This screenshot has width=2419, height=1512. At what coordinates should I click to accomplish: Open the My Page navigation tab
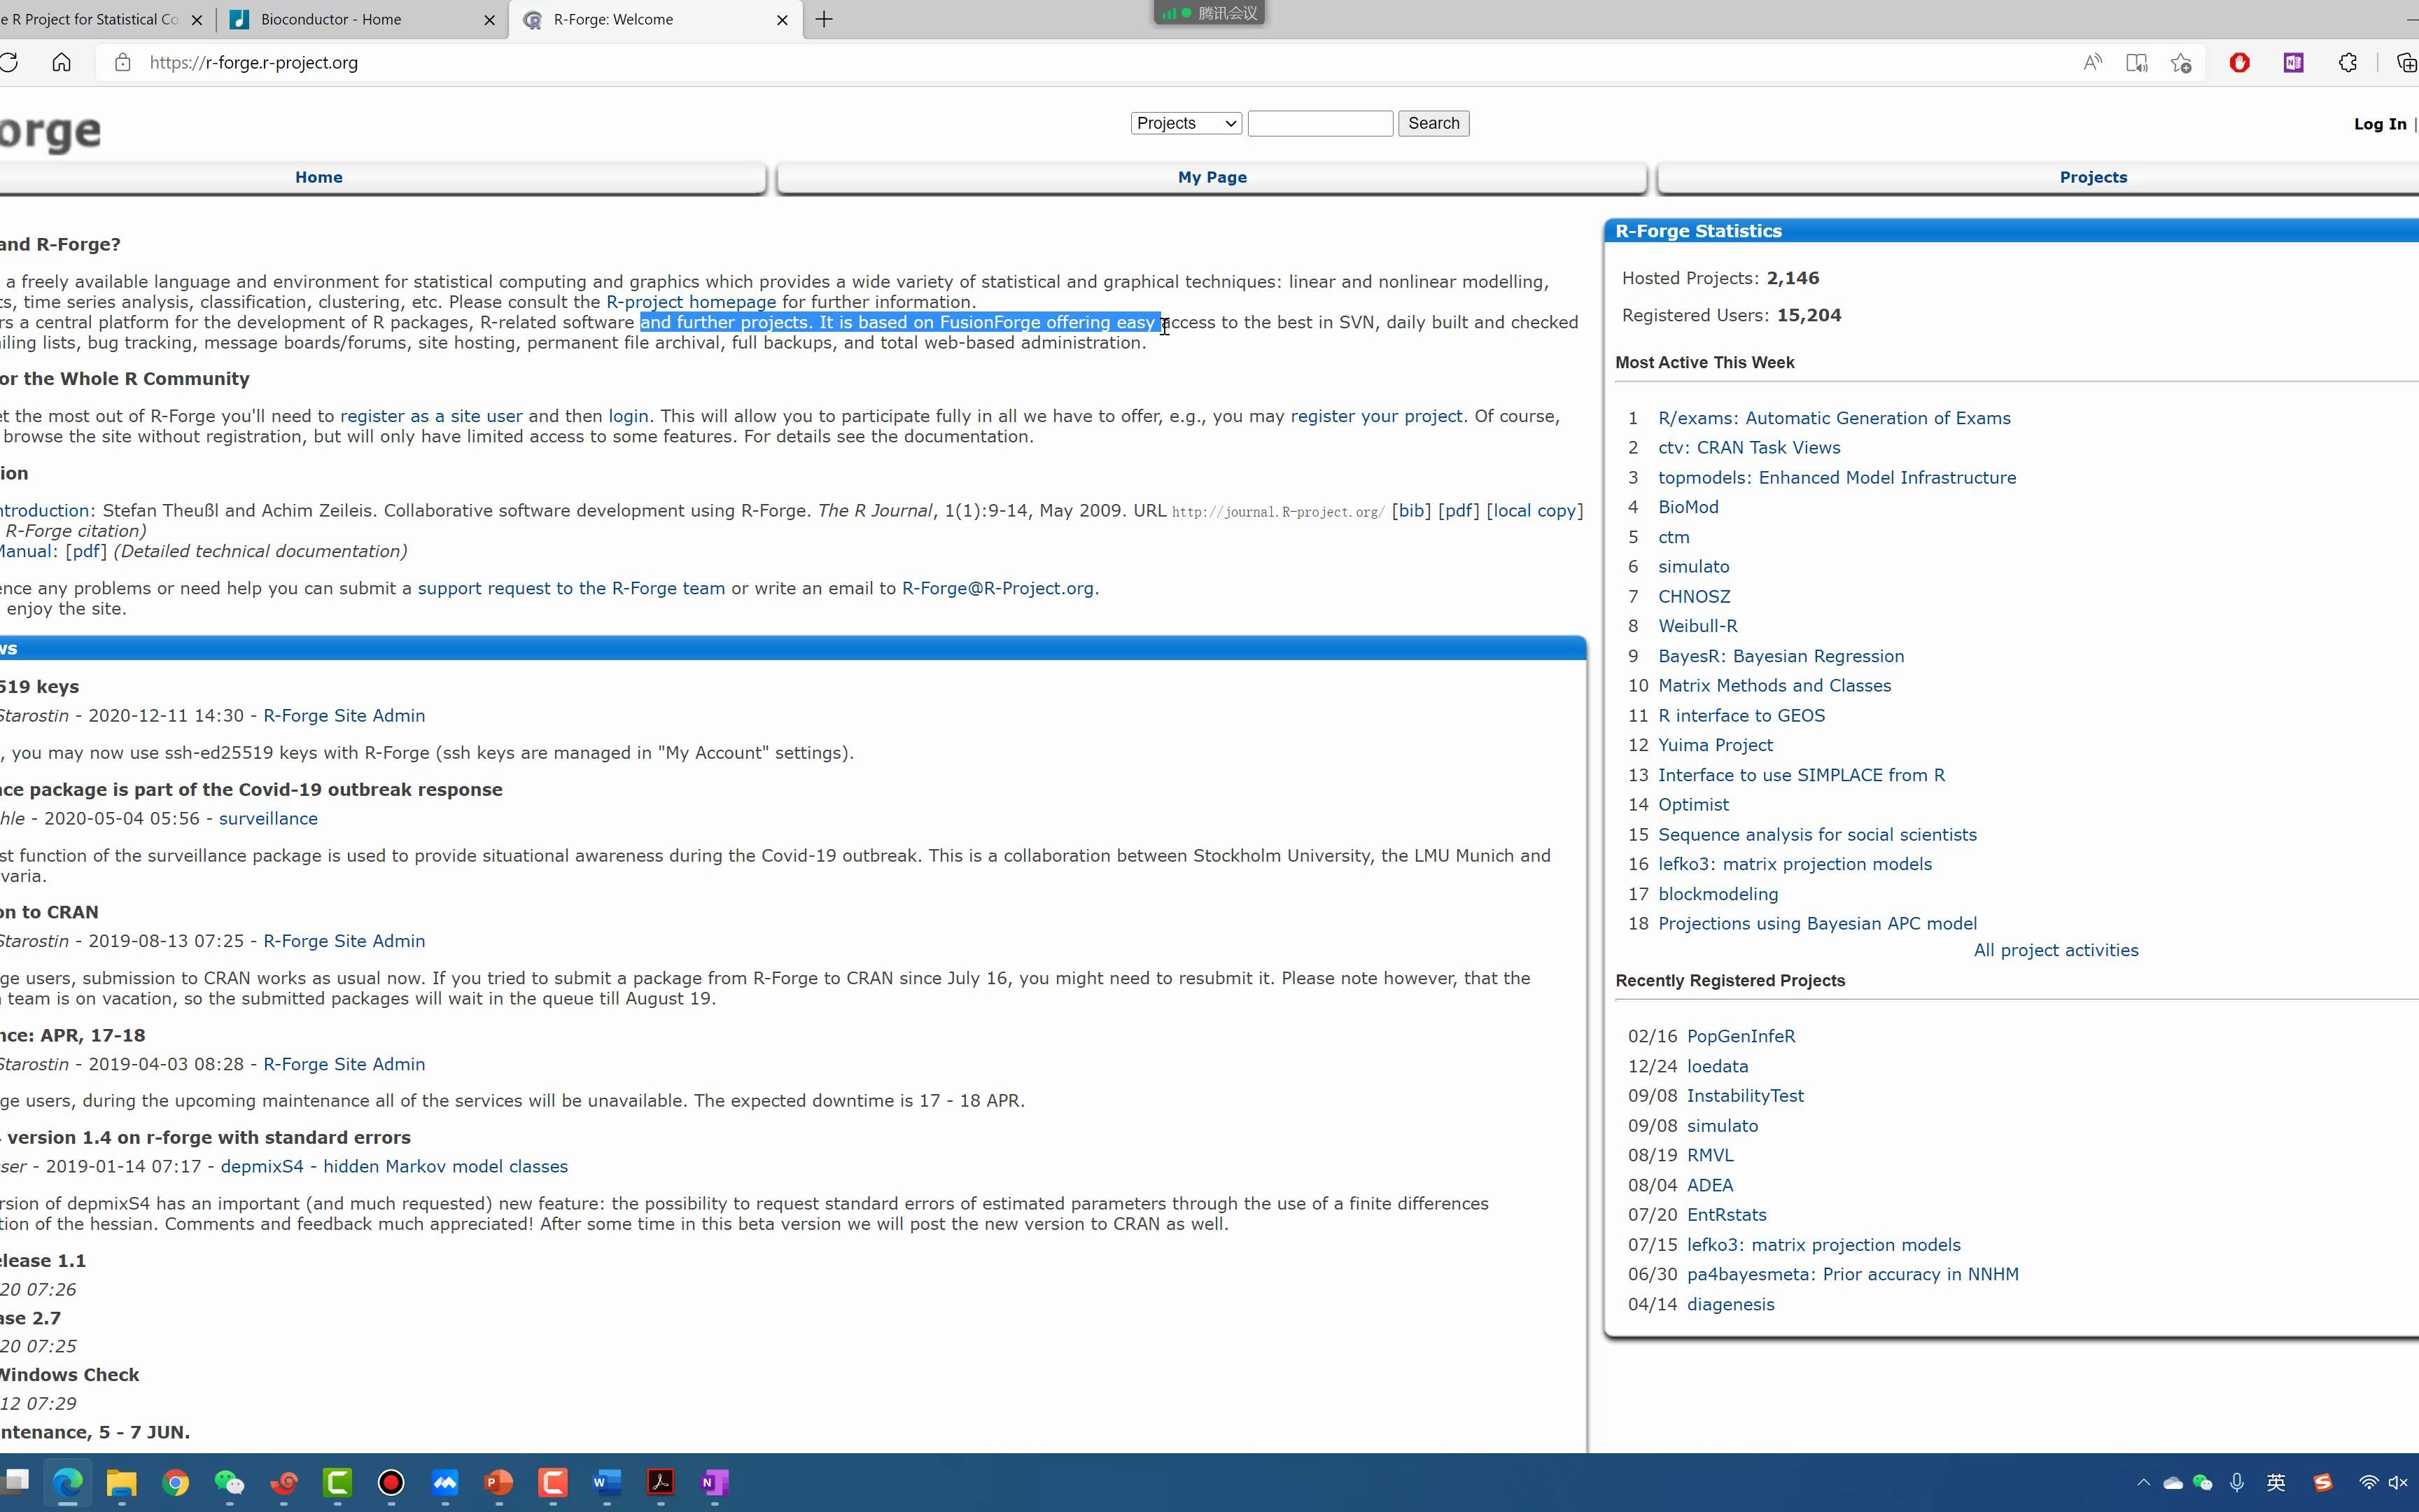[1212, 177]
